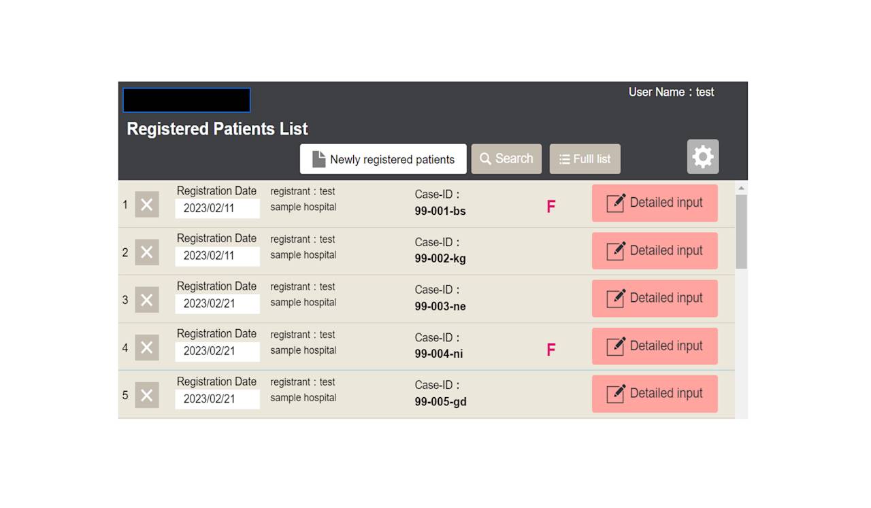Click registration date field of row 1
Image resolution: width=871 pixels, height=508 pixels.
217,208
